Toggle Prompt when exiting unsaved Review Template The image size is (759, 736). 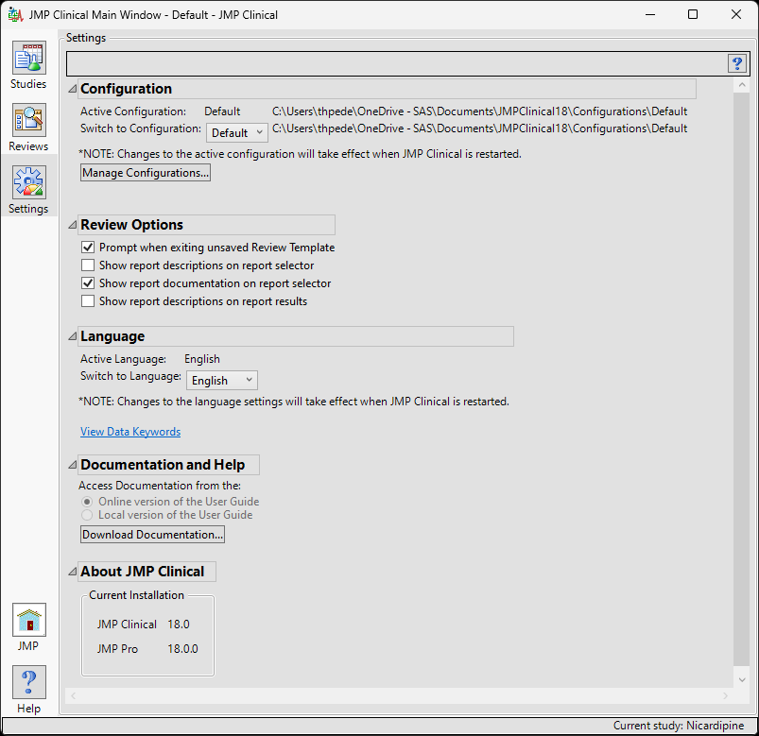(x=88, y=248)
